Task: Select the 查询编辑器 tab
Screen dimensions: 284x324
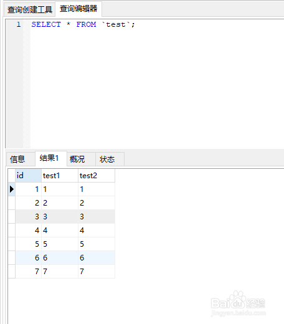Action: coord(78,9)
